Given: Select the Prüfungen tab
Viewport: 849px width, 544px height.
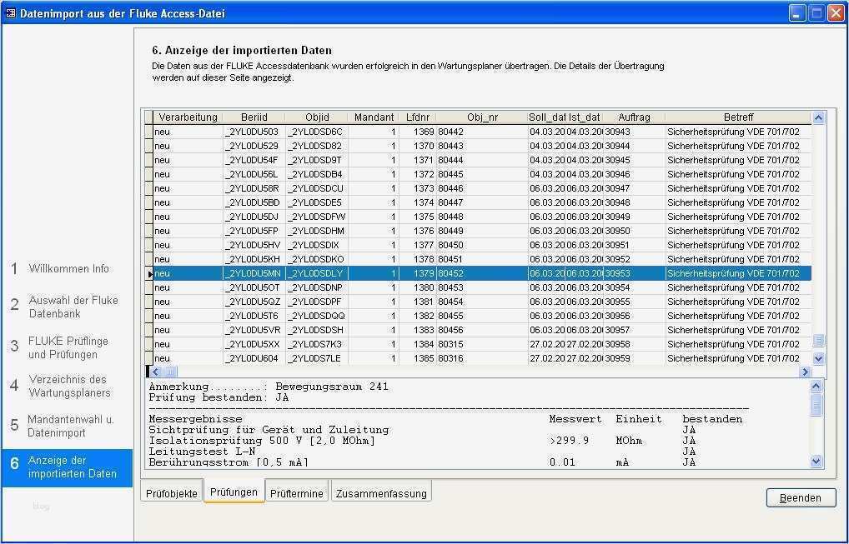Looking at the screenshot, I should (x=234, y=492).
